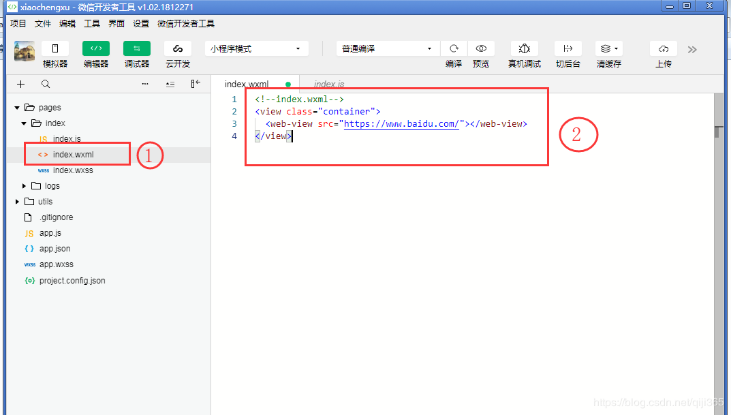Open the 文件 menu
Image resolution: width=731 pixels, height=415 pixels.
pyautogui.click(x=43, y=23)
